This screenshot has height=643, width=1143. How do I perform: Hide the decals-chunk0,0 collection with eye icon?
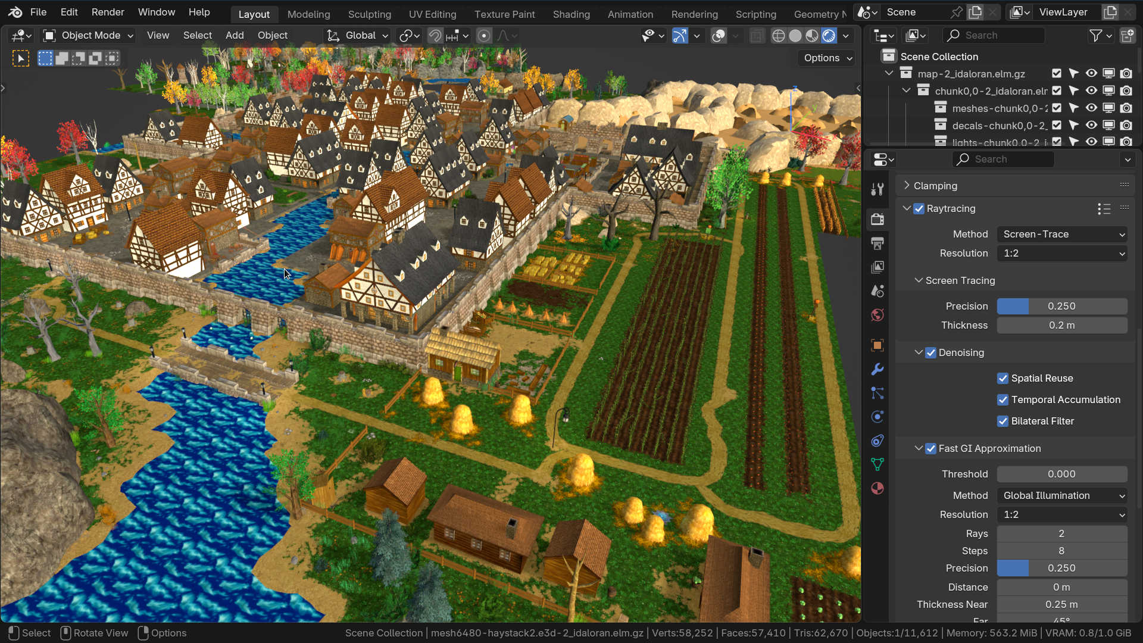1091,125
